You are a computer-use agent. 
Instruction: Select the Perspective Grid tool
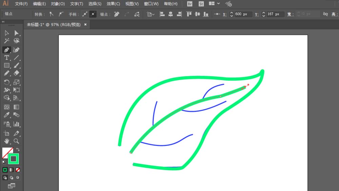(x=16, y=98)
